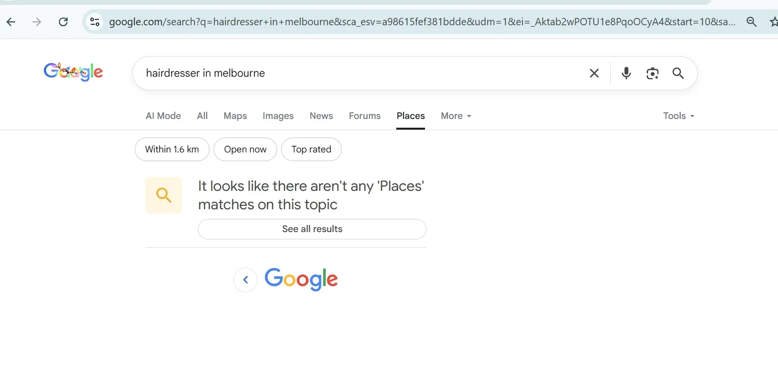Viewport: 778px width, 369px height.
Task: Open the Maps tab
Action: 235,116
